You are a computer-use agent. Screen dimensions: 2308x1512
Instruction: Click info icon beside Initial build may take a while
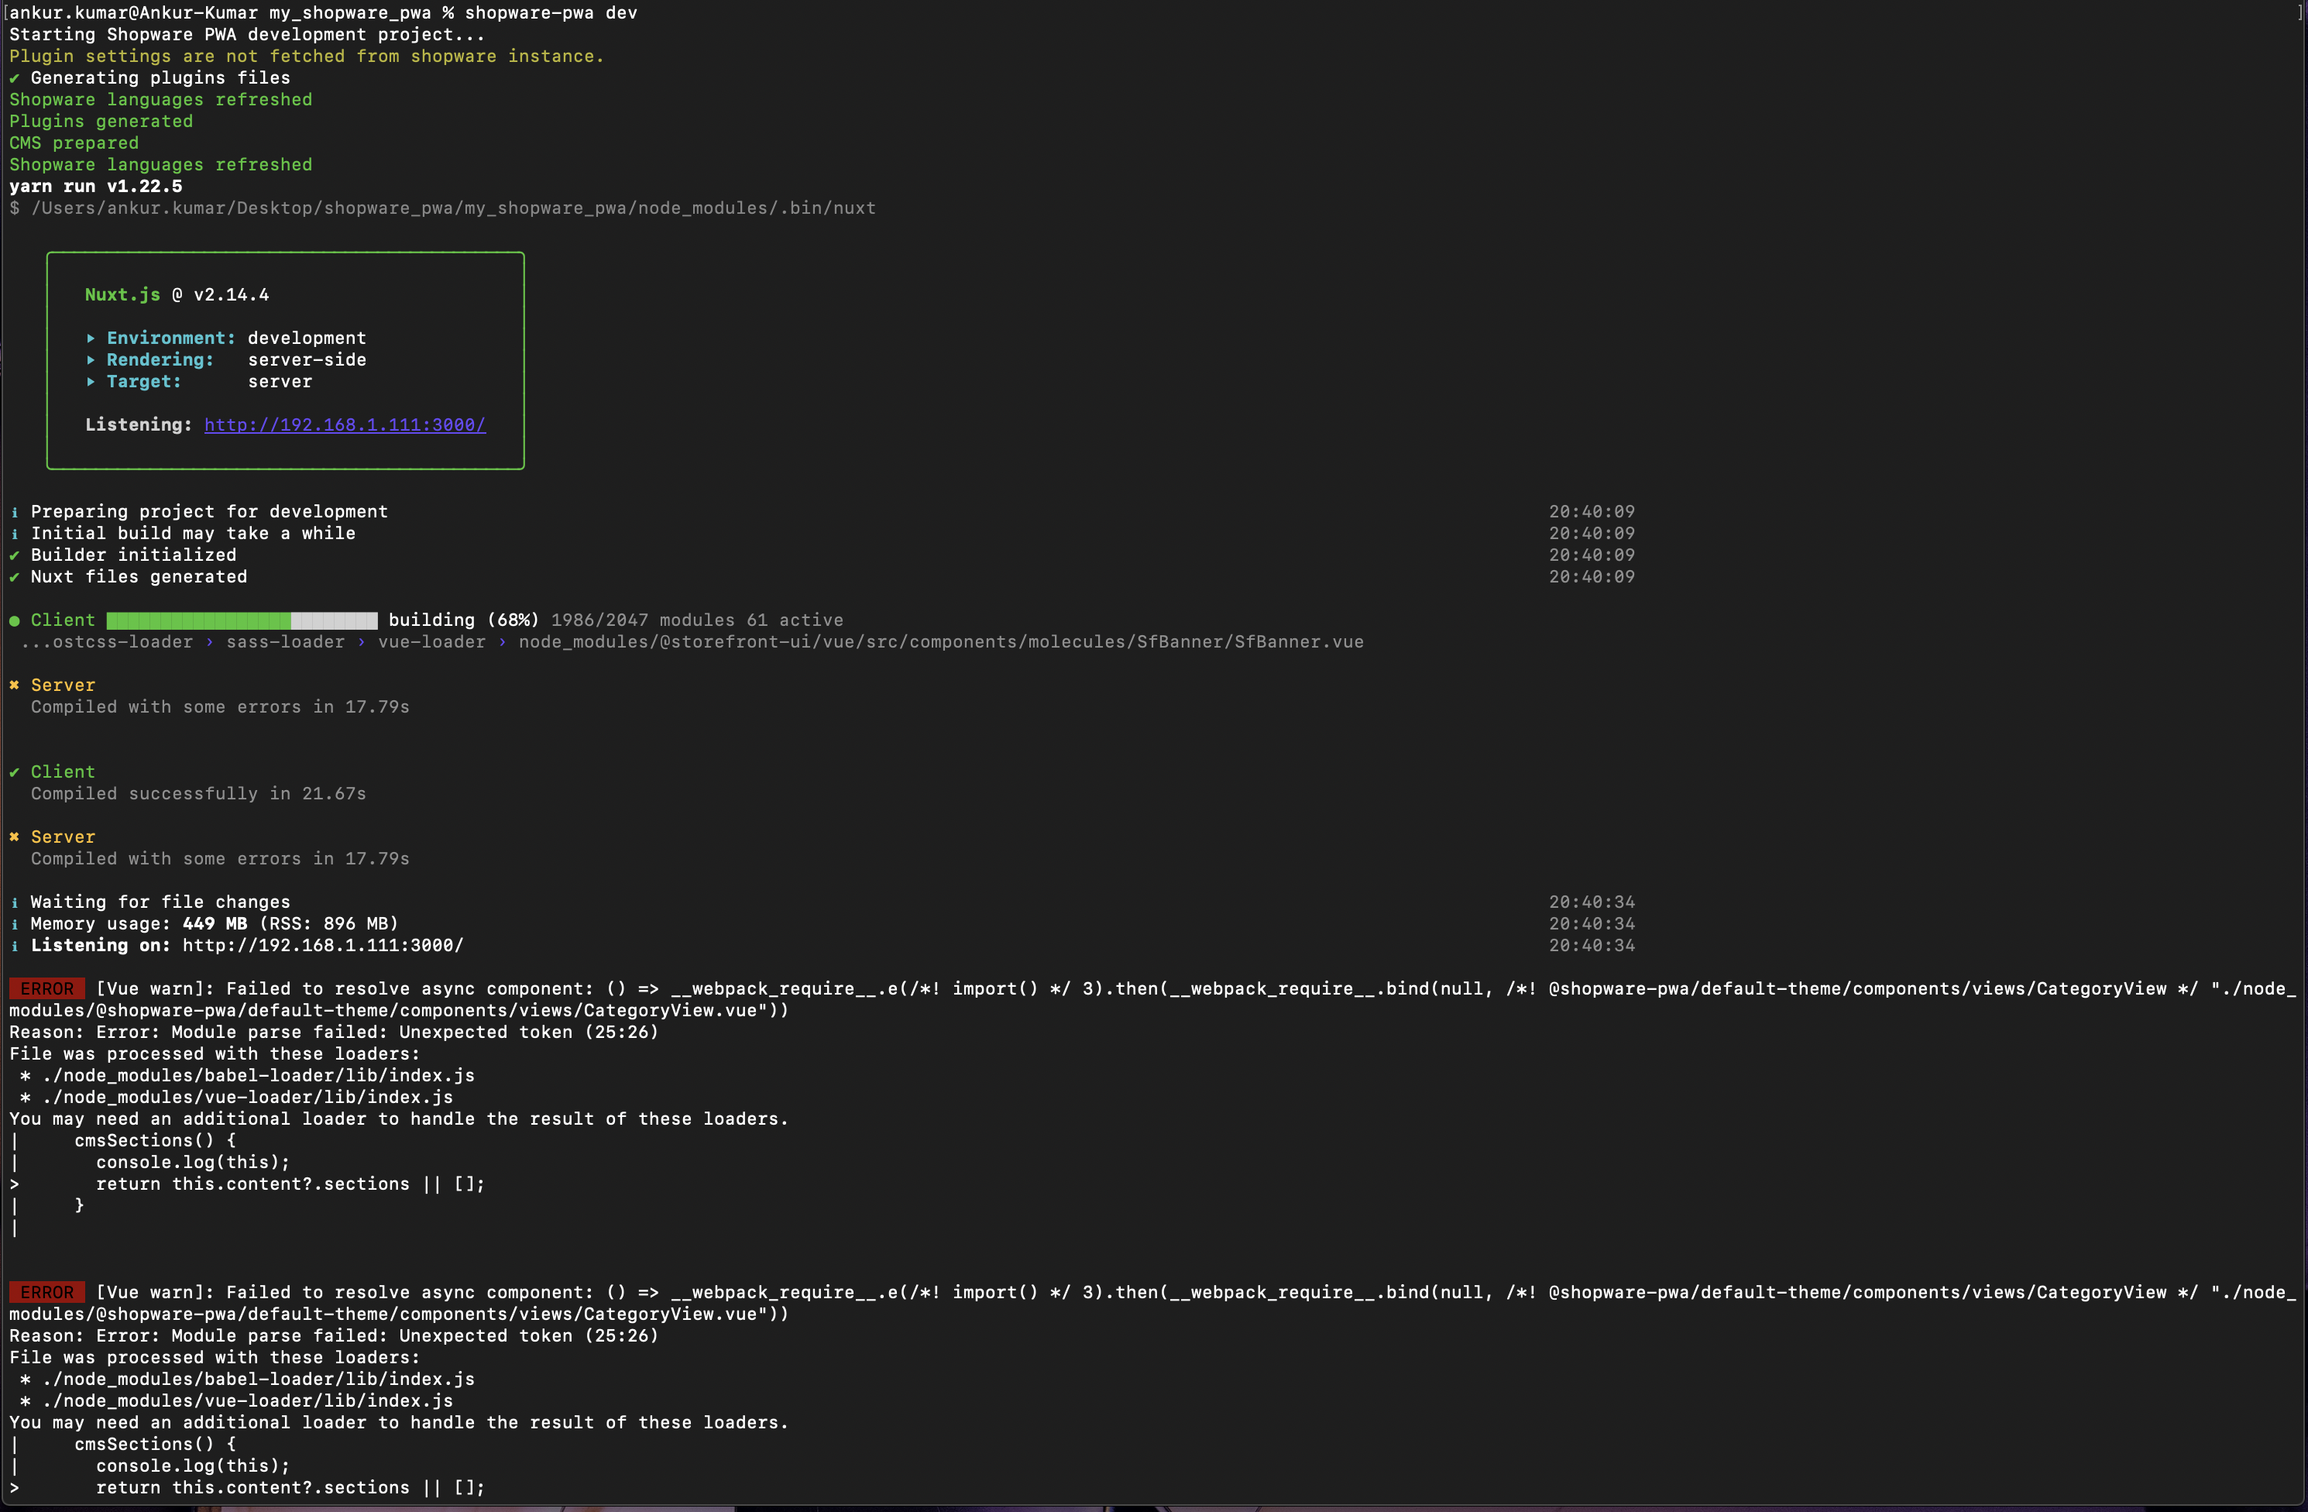coord(15,534)
